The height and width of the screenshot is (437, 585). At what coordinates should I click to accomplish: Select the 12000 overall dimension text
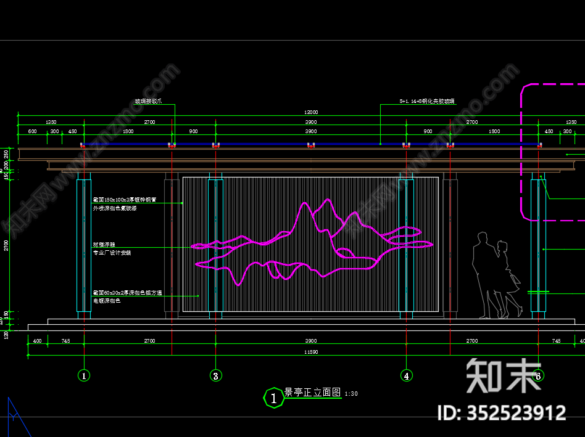click(310, 112)
